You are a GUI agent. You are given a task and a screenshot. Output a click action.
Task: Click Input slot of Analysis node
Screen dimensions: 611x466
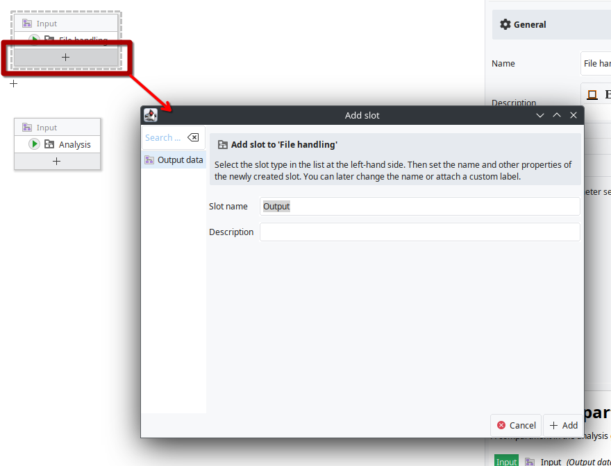point(57,128)
